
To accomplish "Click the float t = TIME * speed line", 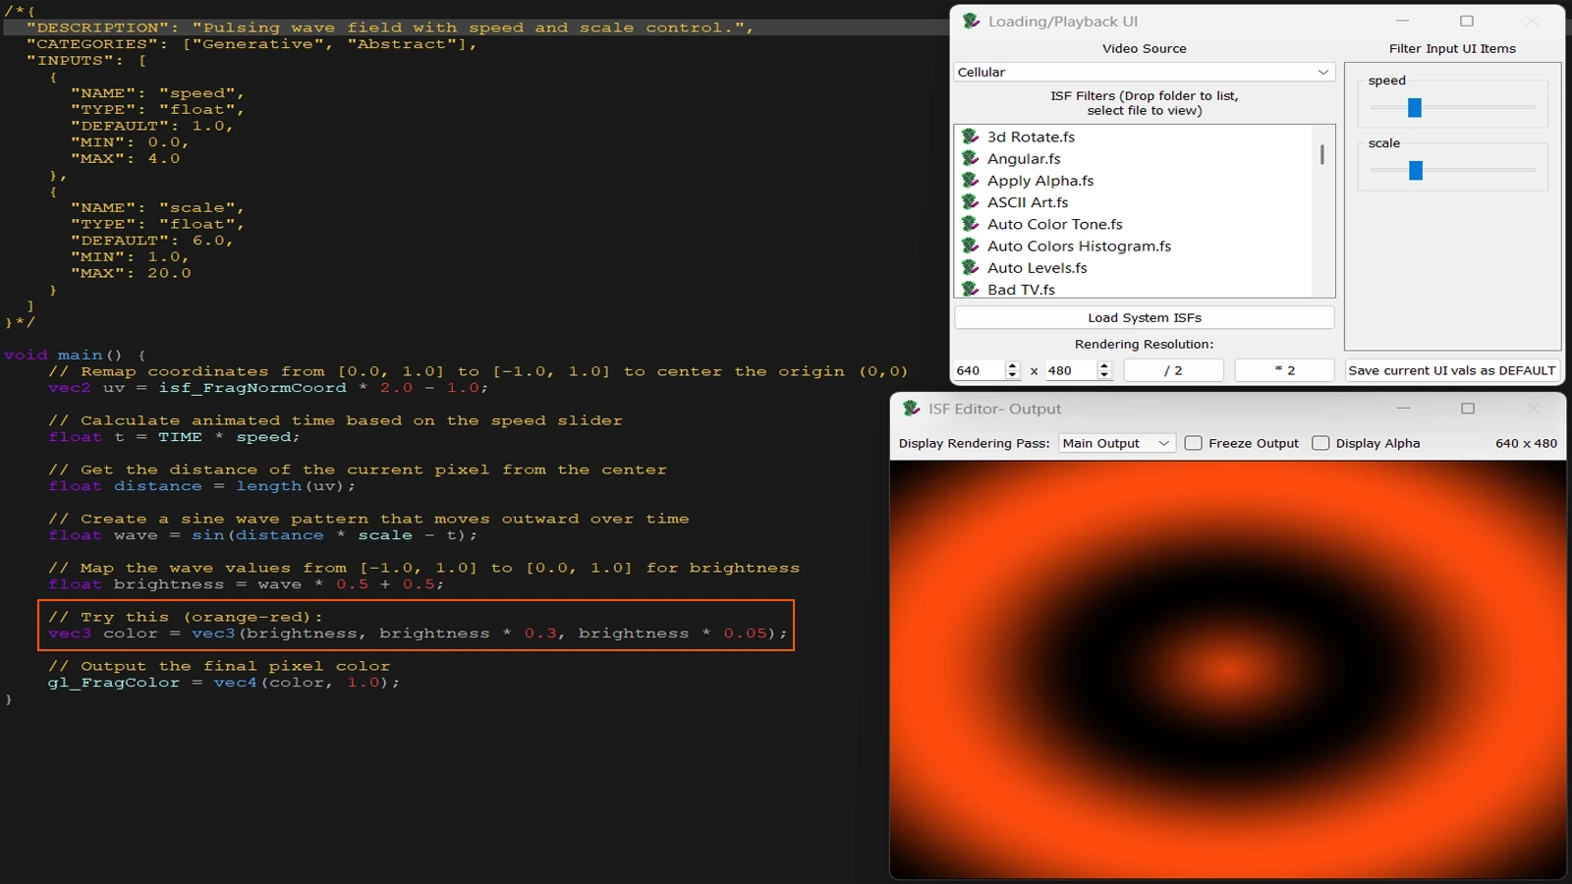I will (x=174, y=437).
